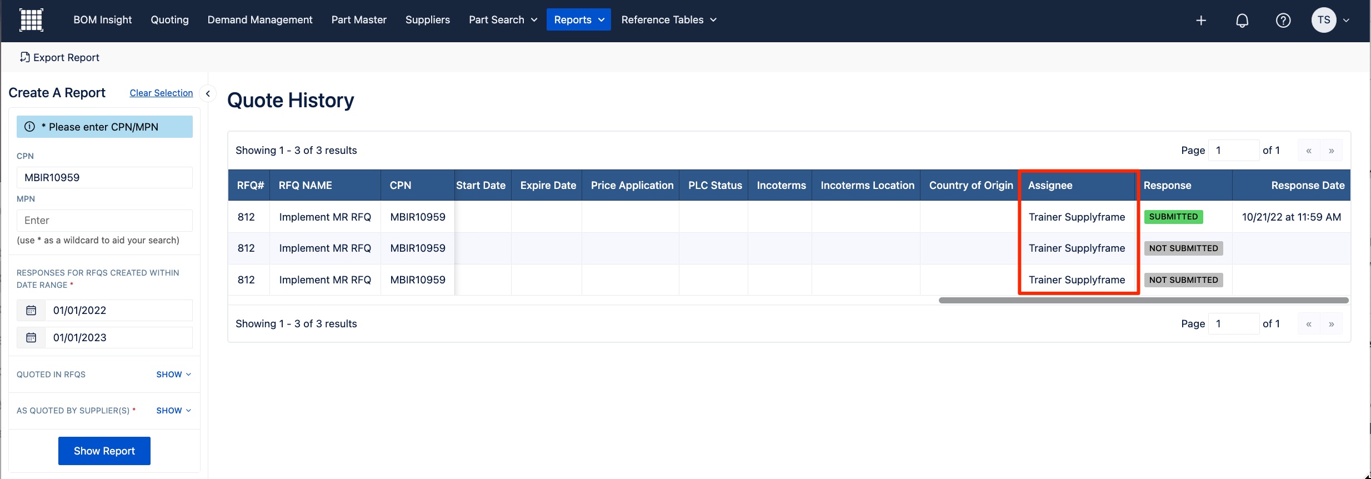Click Country of Origin column header
The width and height of the screenshot is (1371, 479).
click(x=971, y=186)
